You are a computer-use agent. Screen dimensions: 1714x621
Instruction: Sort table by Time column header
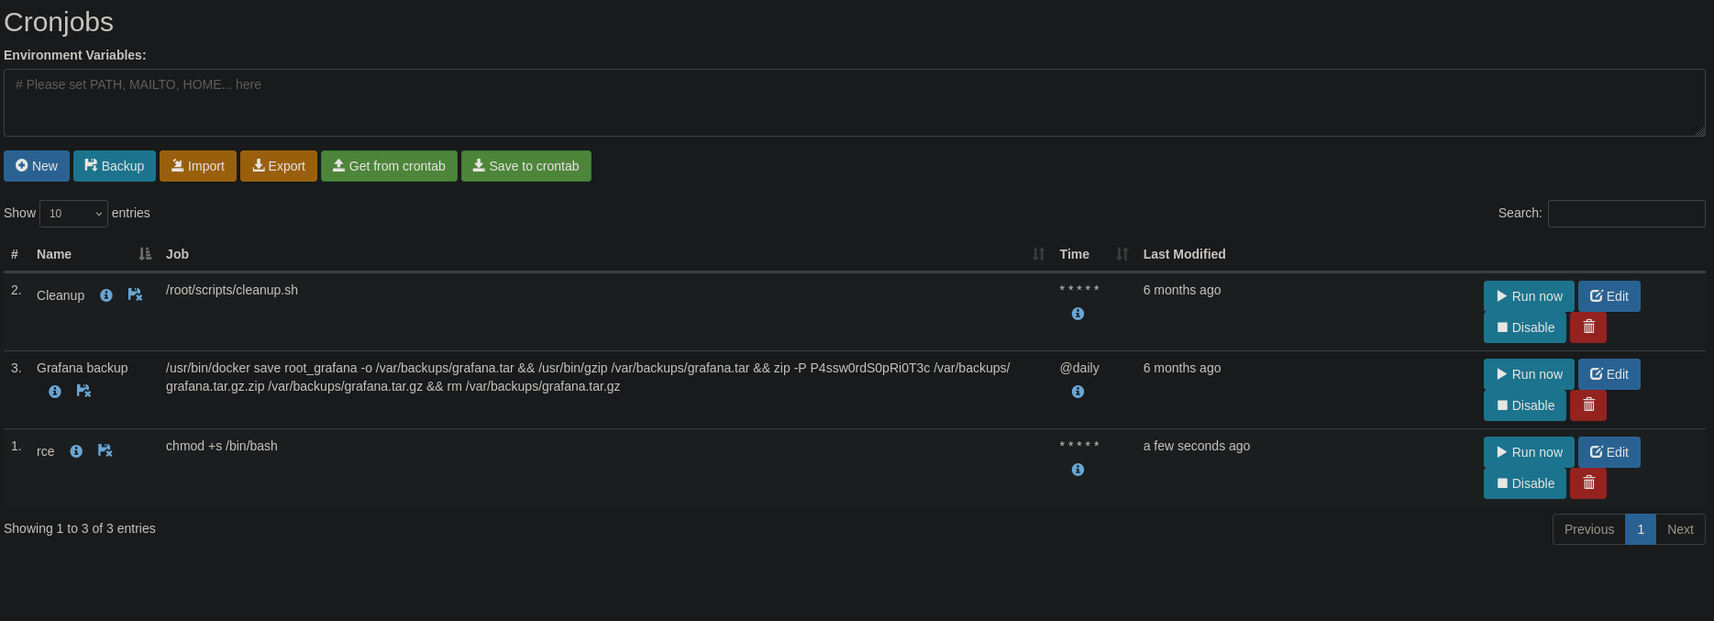click(1074, 254)
